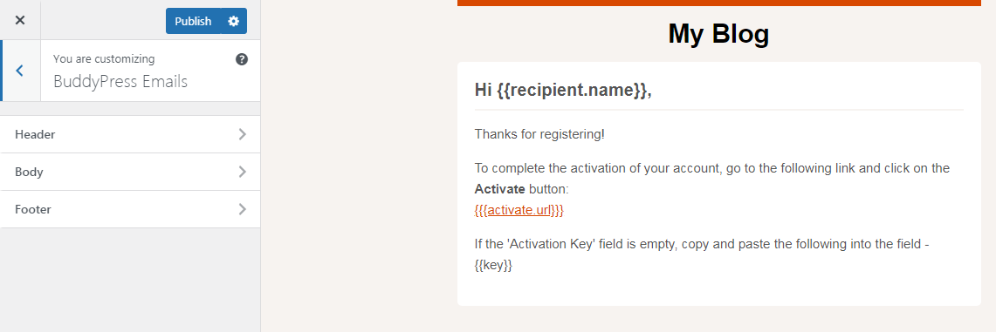This screenshot has height=332, width=996.
Task: Click the {{key}} token text
Action: coord(493,266)
